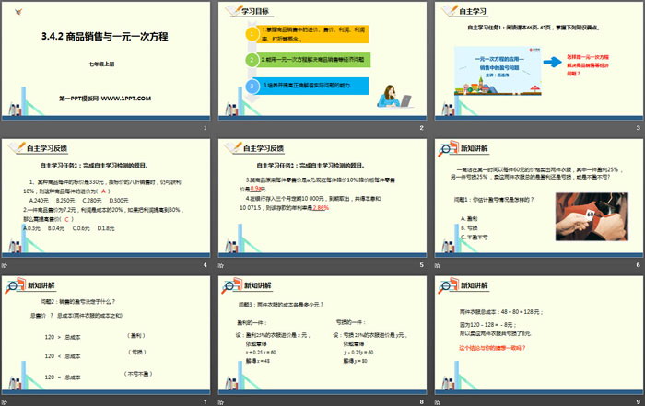Click the animation star icon under slide 4
The height and width of the screenshot is (406, 645).
click(4, 265)
